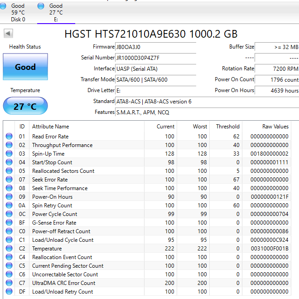
Task: Click status orb for Reallocation Event Count
Action: (x=9, y=257)
